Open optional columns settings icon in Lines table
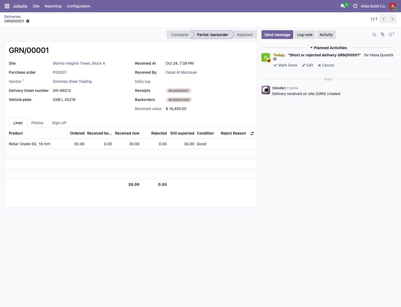 (252, 133)
